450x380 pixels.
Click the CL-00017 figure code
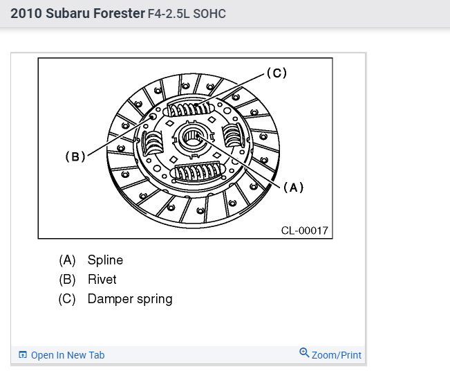click(x=304, y=230)
